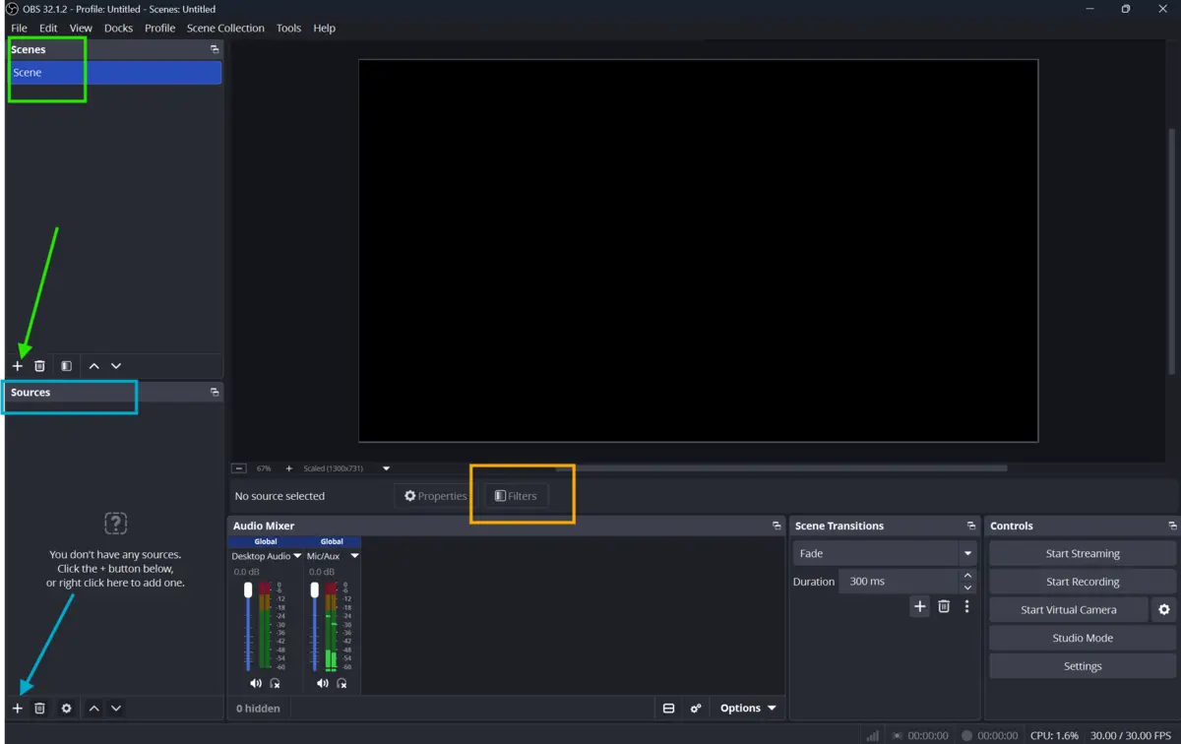
Task: Move scene up arrow in Scenes panel
Action: coord(93,366)
